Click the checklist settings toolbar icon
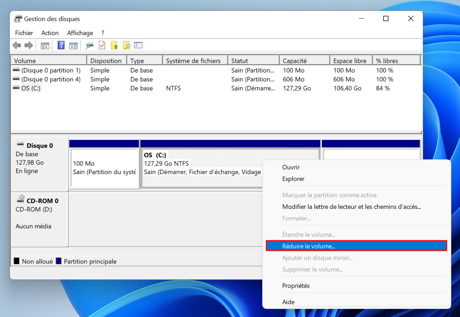Screen dimensions: 460x317 [x=138, y=45]
